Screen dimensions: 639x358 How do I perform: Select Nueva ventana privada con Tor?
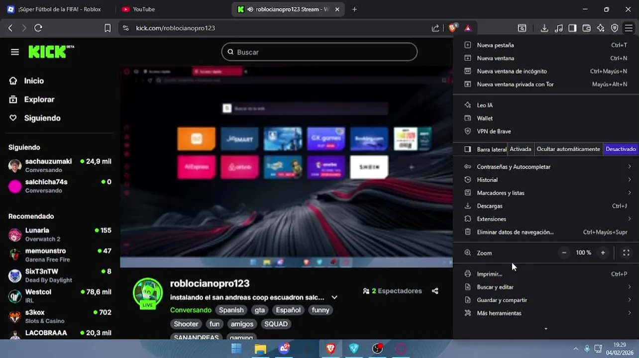(x=546, y=84)
